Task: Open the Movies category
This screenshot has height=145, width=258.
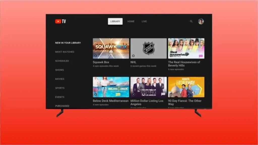Action: tap(59, 79)
